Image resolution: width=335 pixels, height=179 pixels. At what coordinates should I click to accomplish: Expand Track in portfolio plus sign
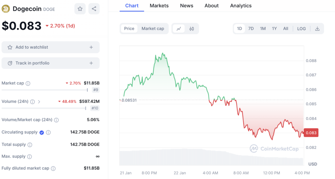pyautogui.click(x=91, y=63)
